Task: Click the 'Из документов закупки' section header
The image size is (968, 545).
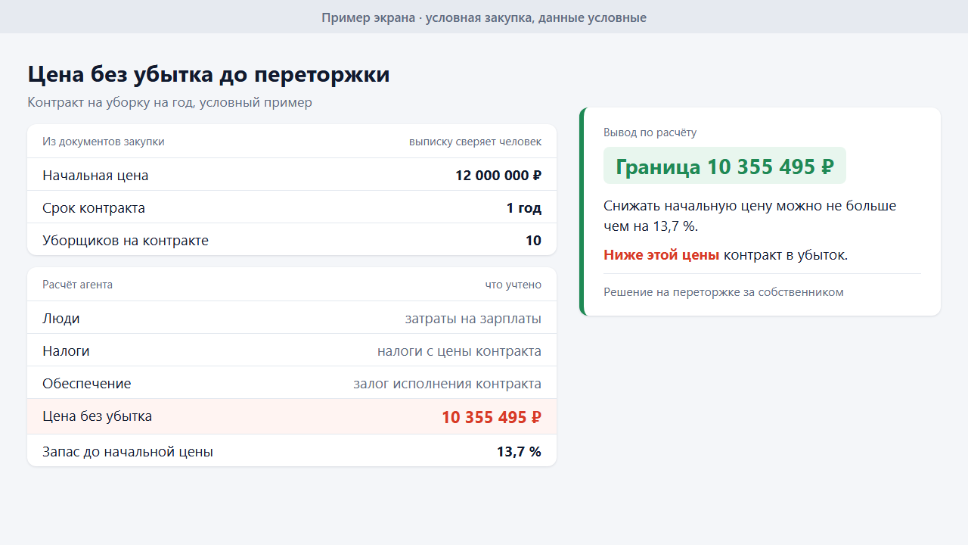Action: coord(104,142)
